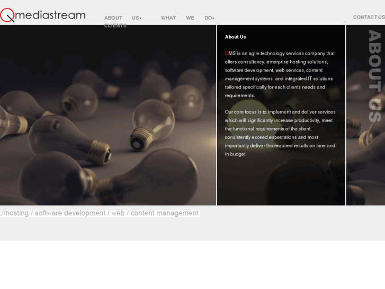Expand the arrow beside WHAT WE DO
The height and width of the screenshot is (289, 385).
click(213, 18)
